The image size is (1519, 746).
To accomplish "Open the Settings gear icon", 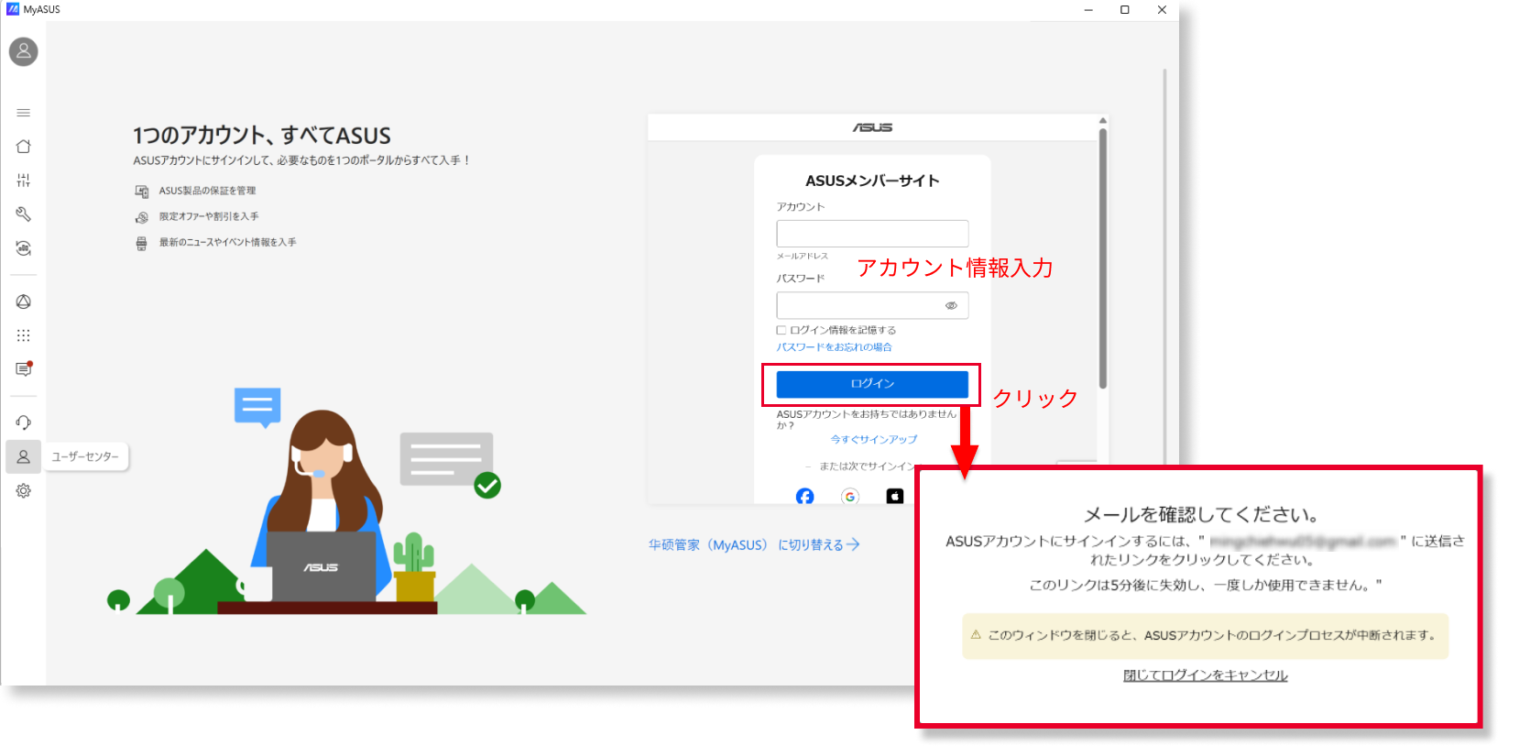I will 24,490.
